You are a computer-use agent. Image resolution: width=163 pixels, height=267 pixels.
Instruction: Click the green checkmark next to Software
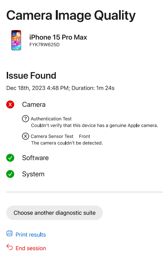coord(10,158)
